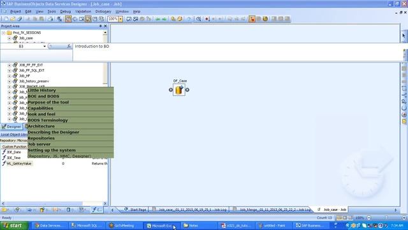The height and width of the screenshot is (230, 408).
Task: Click the magnifier zoom toolbar icon
Action: pos(198,19)
